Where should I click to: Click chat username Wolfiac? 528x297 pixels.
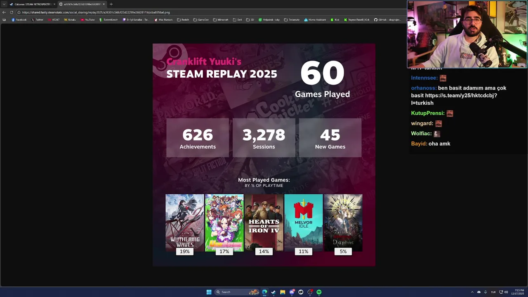click(421, 134)
